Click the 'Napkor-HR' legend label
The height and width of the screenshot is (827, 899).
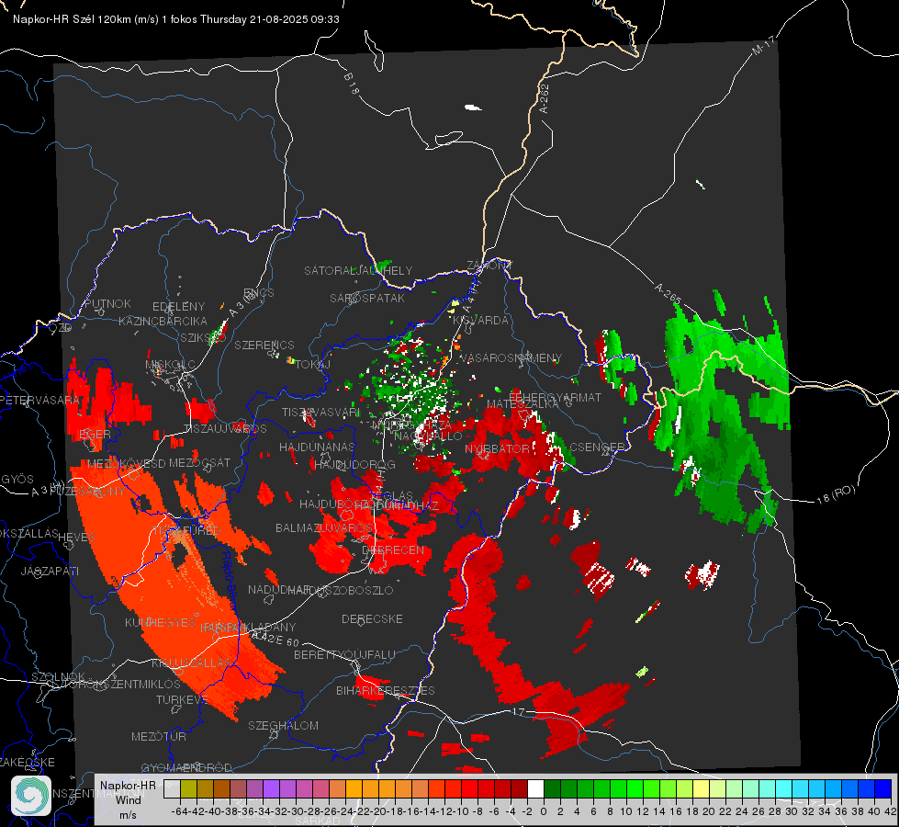[128, 785]
